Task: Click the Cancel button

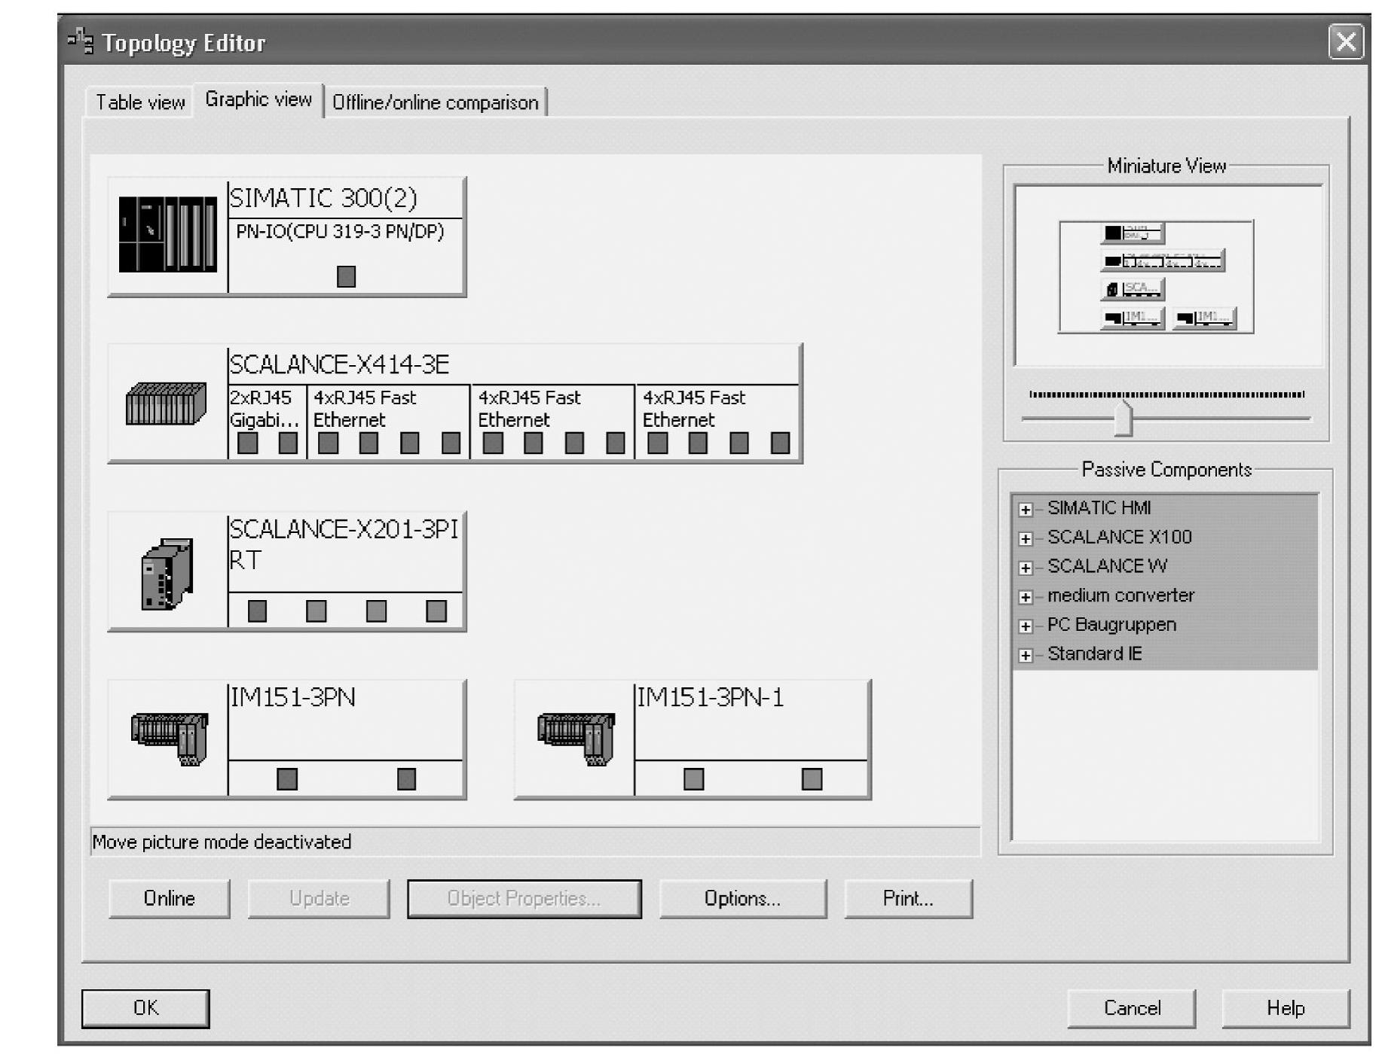Action: 1131,1008
